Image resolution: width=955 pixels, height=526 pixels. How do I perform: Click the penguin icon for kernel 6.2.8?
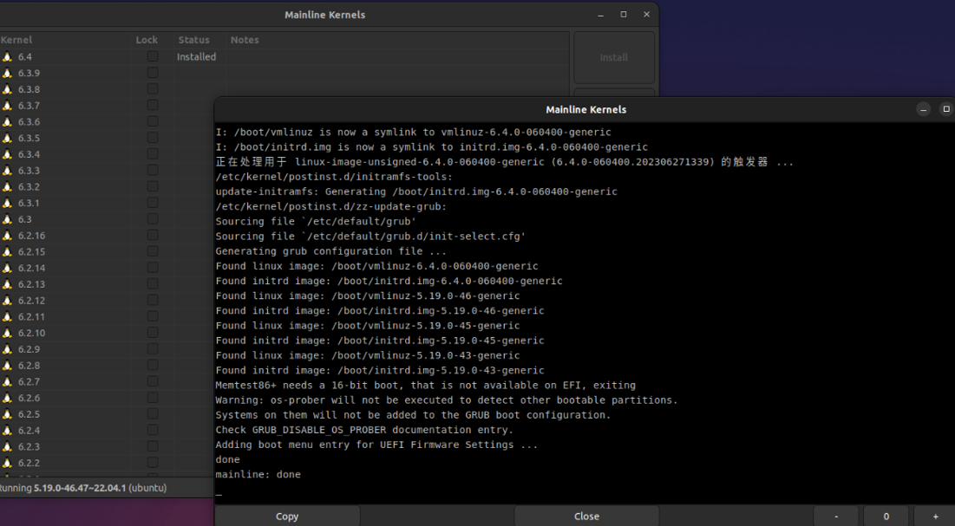pos(7,366)
